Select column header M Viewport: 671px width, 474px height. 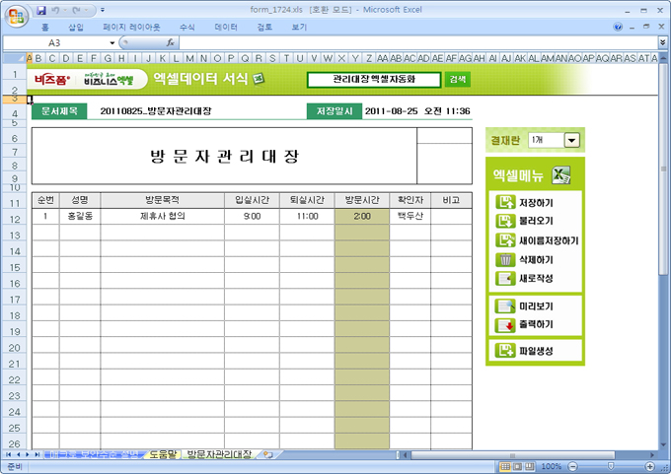[x=189, y=58]
